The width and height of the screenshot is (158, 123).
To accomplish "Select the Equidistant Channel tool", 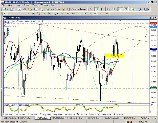I will pos(33,14).
